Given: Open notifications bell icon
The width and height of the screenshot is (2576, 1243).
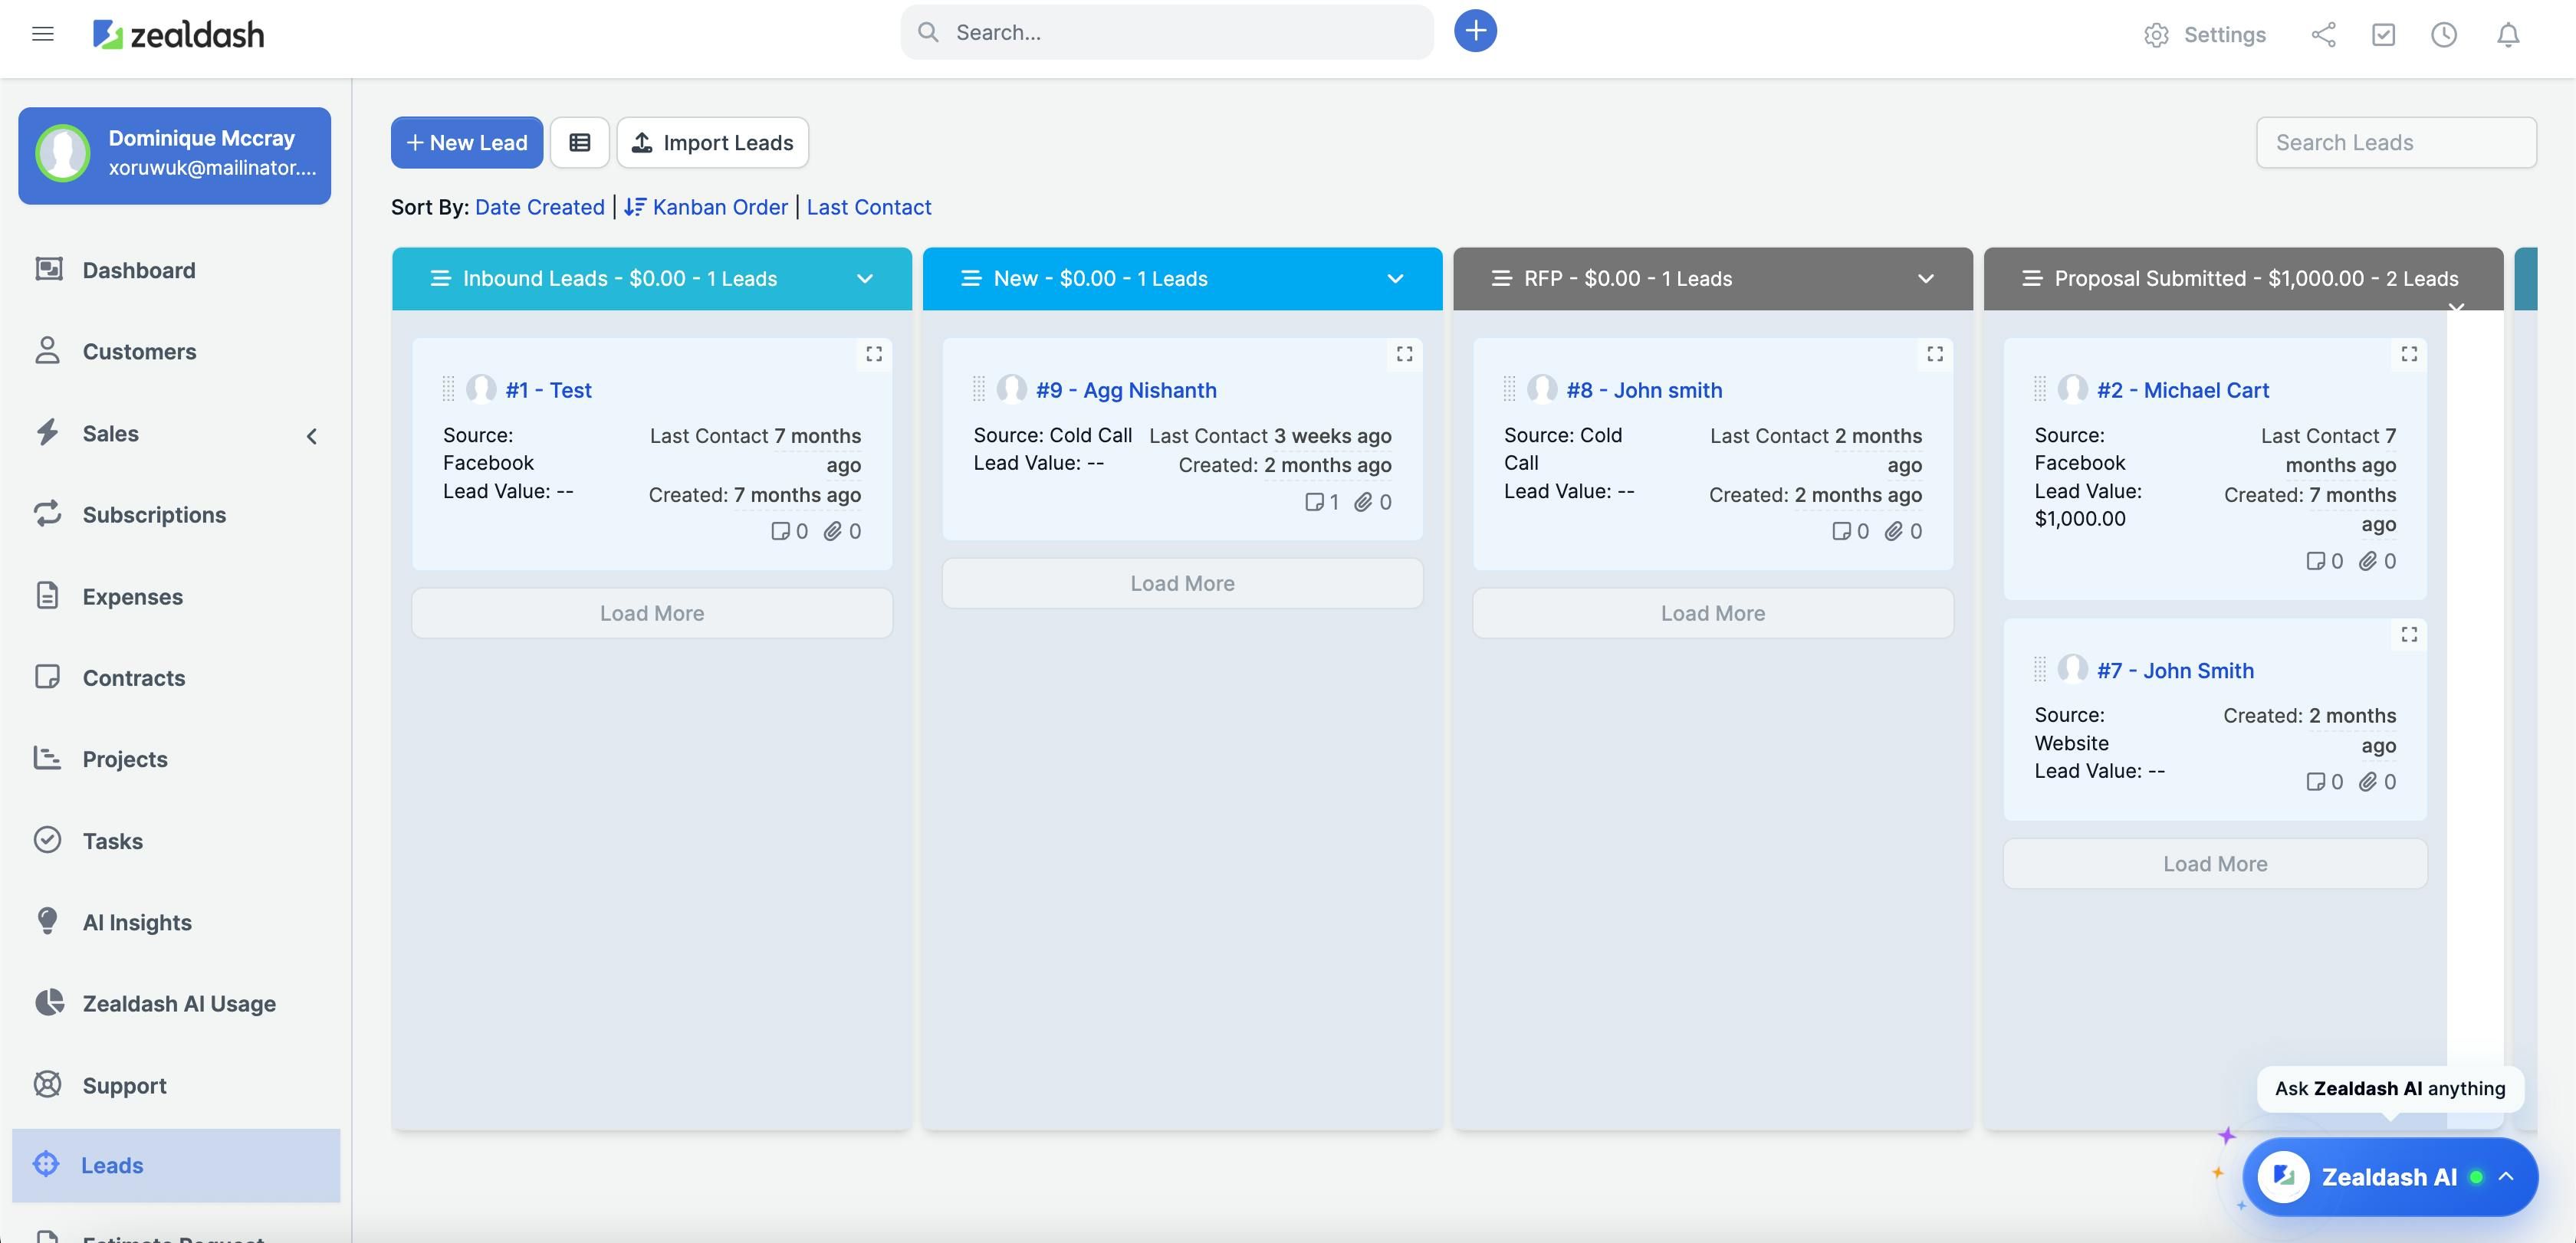Looking at the screenshot, I should click(2507, 35).
